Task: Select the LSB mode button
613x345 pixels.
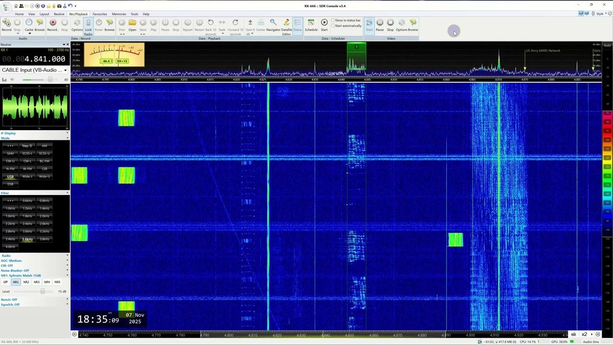Action: click(x=45, y=169)
